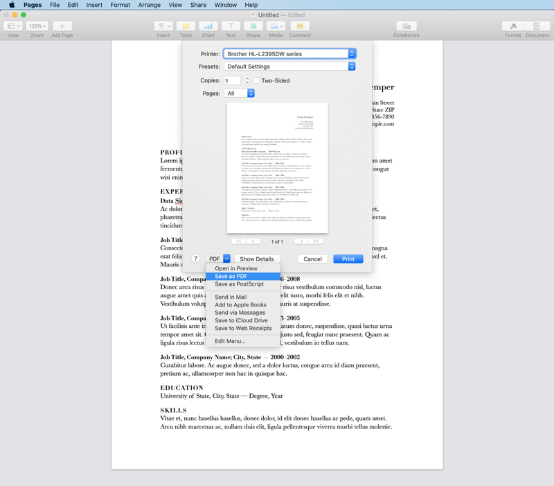The width and height of the screenshot is (554, 486).
Task: Click the Collaborate icon
Action: 406,26
